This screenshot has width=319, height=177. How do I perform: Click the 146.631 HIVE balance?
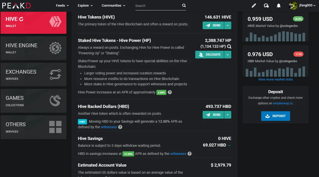click(218, 17)
